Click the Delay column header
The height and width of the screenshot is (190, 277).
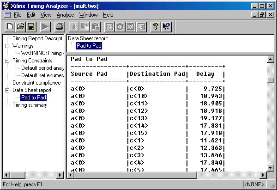205,74
